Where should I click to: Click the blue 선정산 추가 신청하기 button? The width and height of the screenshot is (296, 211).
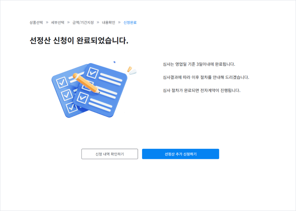point(180,154)
